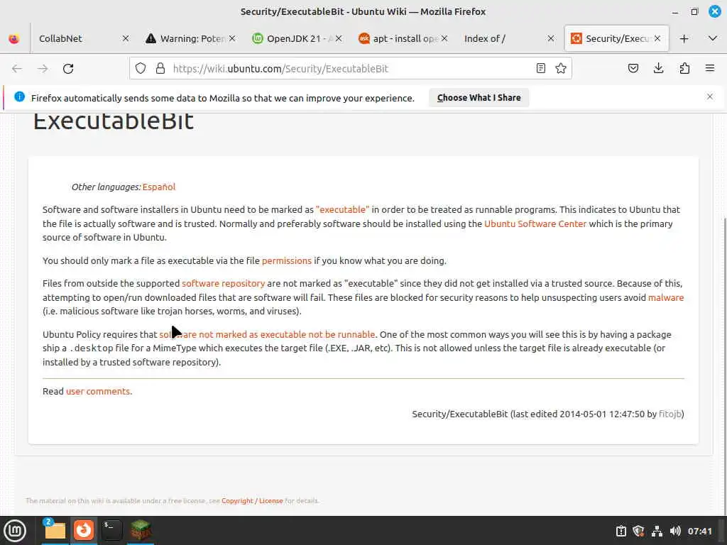
Task: Close the Warning tab
Action: [232, 38]
